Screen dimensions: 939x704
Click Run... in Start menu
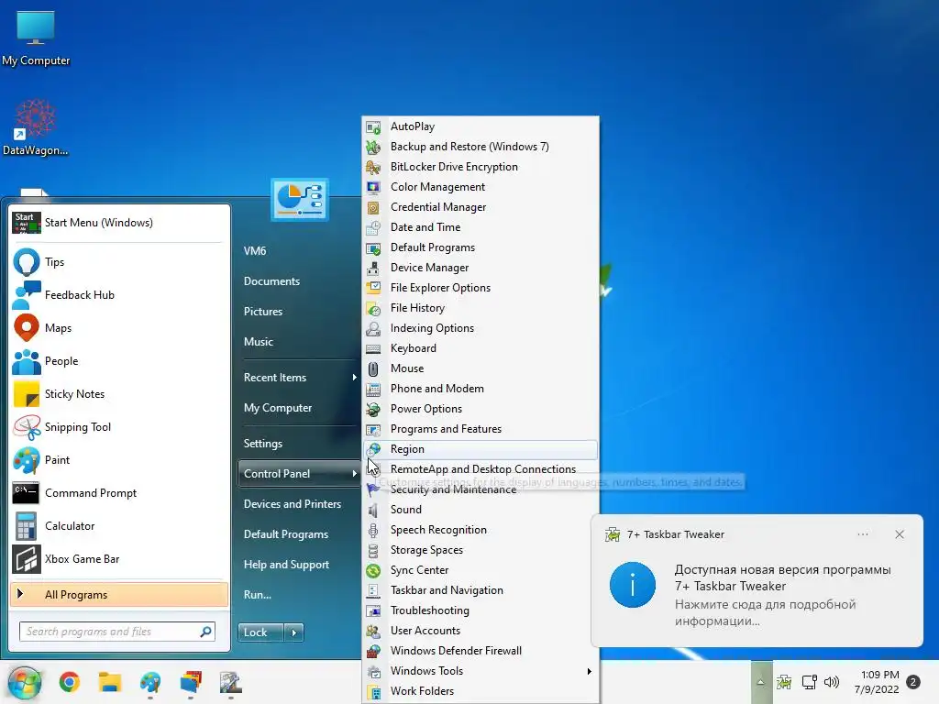click(x=258, y=595)
